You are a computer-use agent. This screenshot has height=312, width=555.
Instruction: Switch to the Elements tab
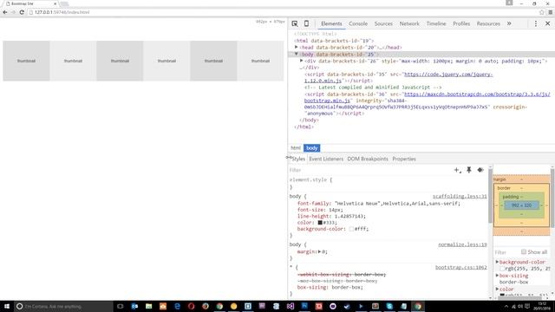(x=331, y=23)
